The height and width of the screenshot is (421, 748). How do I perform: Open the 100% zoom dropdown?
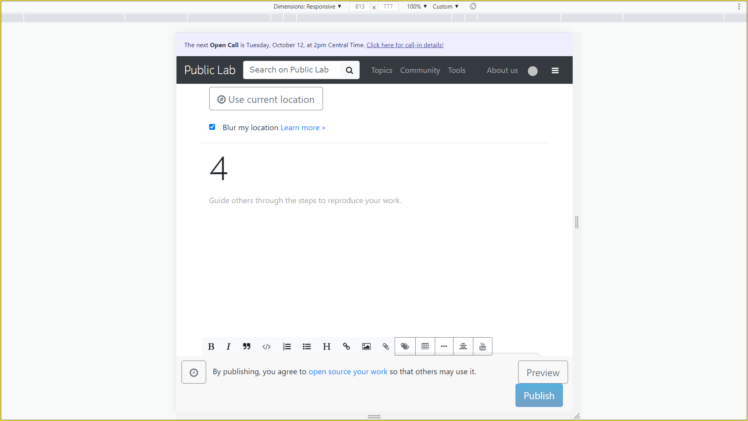pos(416,6)
